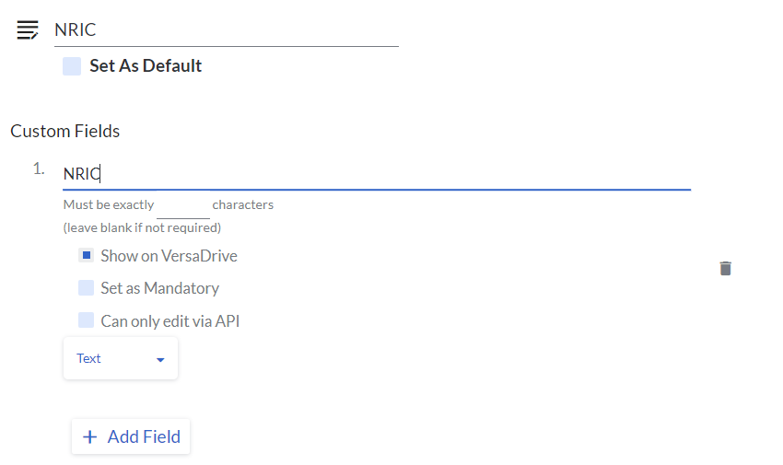
Task: Expand the dropdown arrow next to Text
Action: [x=160, y=359]
